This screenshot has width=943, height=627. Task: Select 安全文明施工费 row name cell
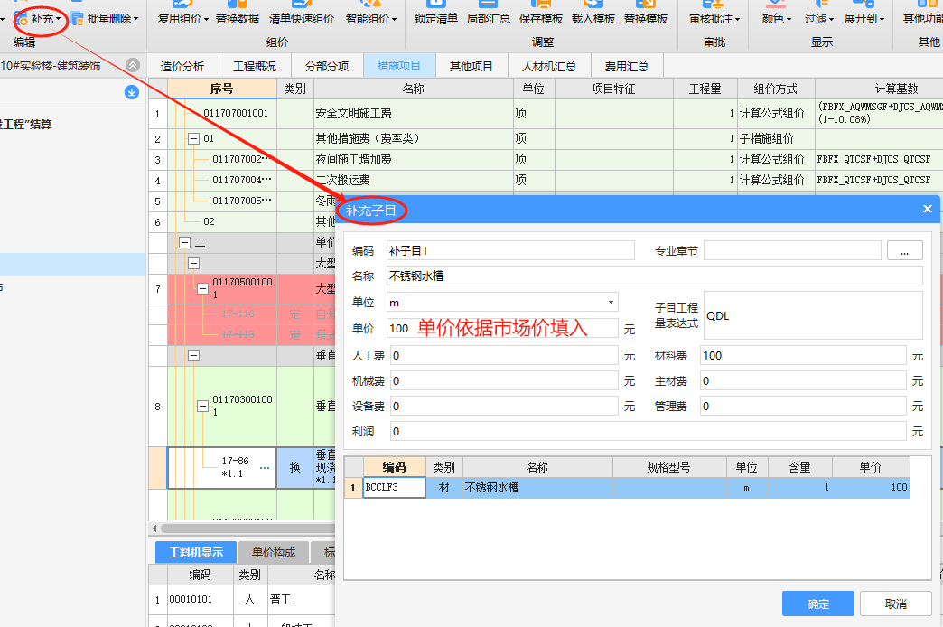point(414,113)
